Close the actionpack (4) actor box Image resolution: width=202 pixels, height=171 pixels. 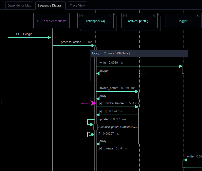point(110,16)
